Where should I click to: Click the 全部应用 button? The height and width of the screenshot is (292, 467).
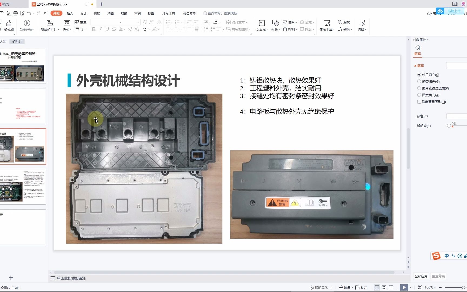tap(421, 276)
